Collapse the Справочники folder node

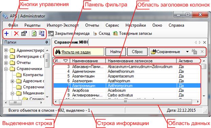(6, 69)
